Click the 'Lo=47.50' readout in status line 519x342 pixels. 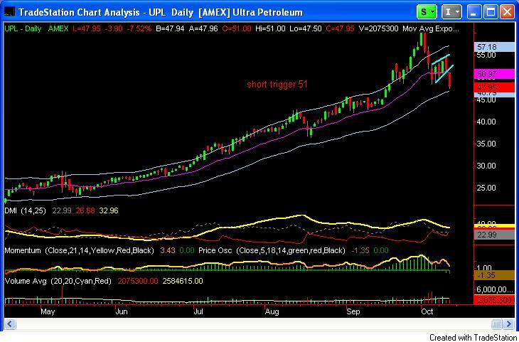pyautogui.click(x=306, y=29)
